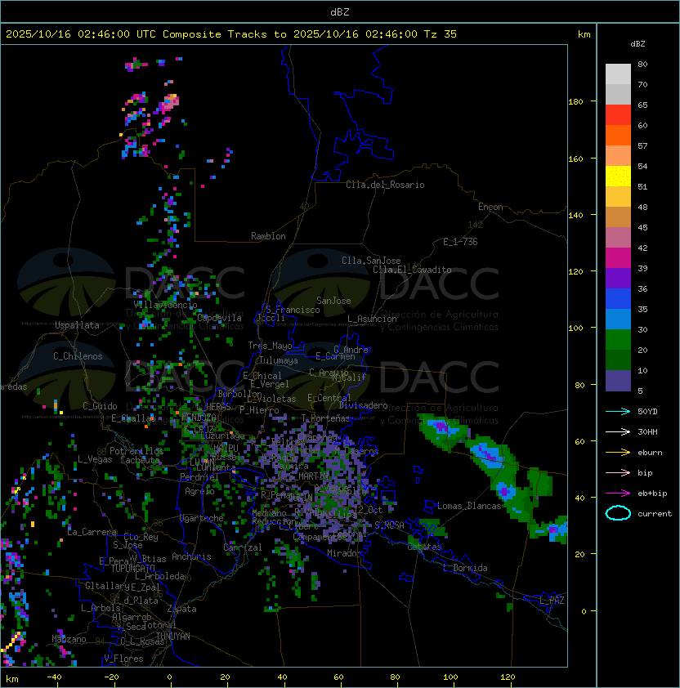Select the magenta 42-39 dBZ color swatch
680x688 pixels.
618,258
